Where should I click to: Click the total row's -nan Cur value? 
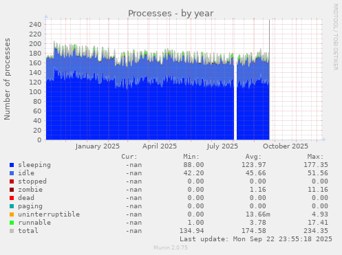pyautogui.click(x=133, y=231)
